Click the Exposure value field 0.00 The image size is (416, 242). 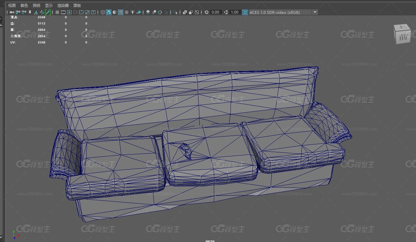coord(216,12)
